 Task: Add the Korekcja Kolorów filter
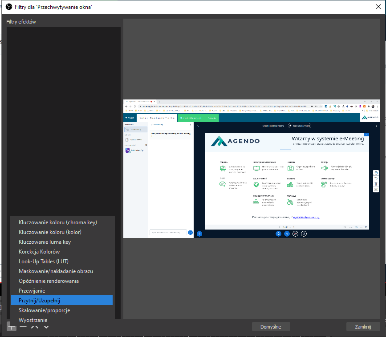click(x=39, y=252)
